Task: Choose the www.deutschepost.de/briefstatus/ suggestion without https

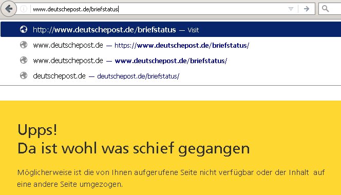Action: click(170, 61)
